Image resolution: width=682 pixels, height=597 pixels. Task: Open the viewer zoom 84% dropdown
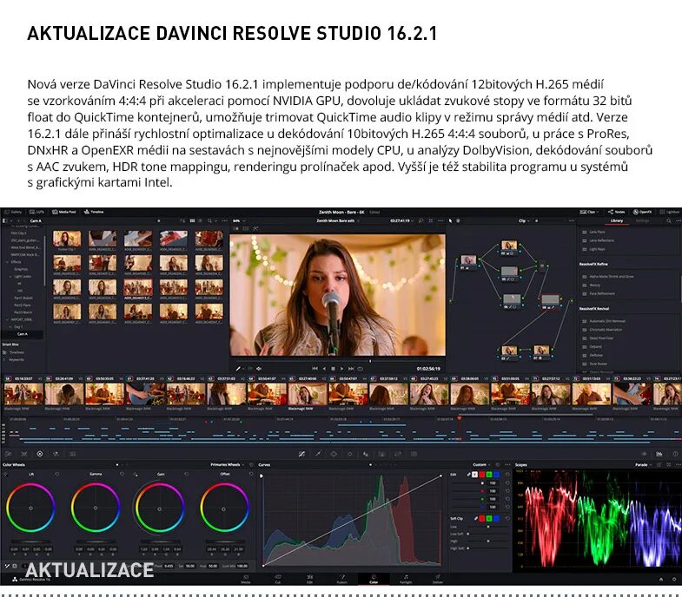tap(239, 221)
